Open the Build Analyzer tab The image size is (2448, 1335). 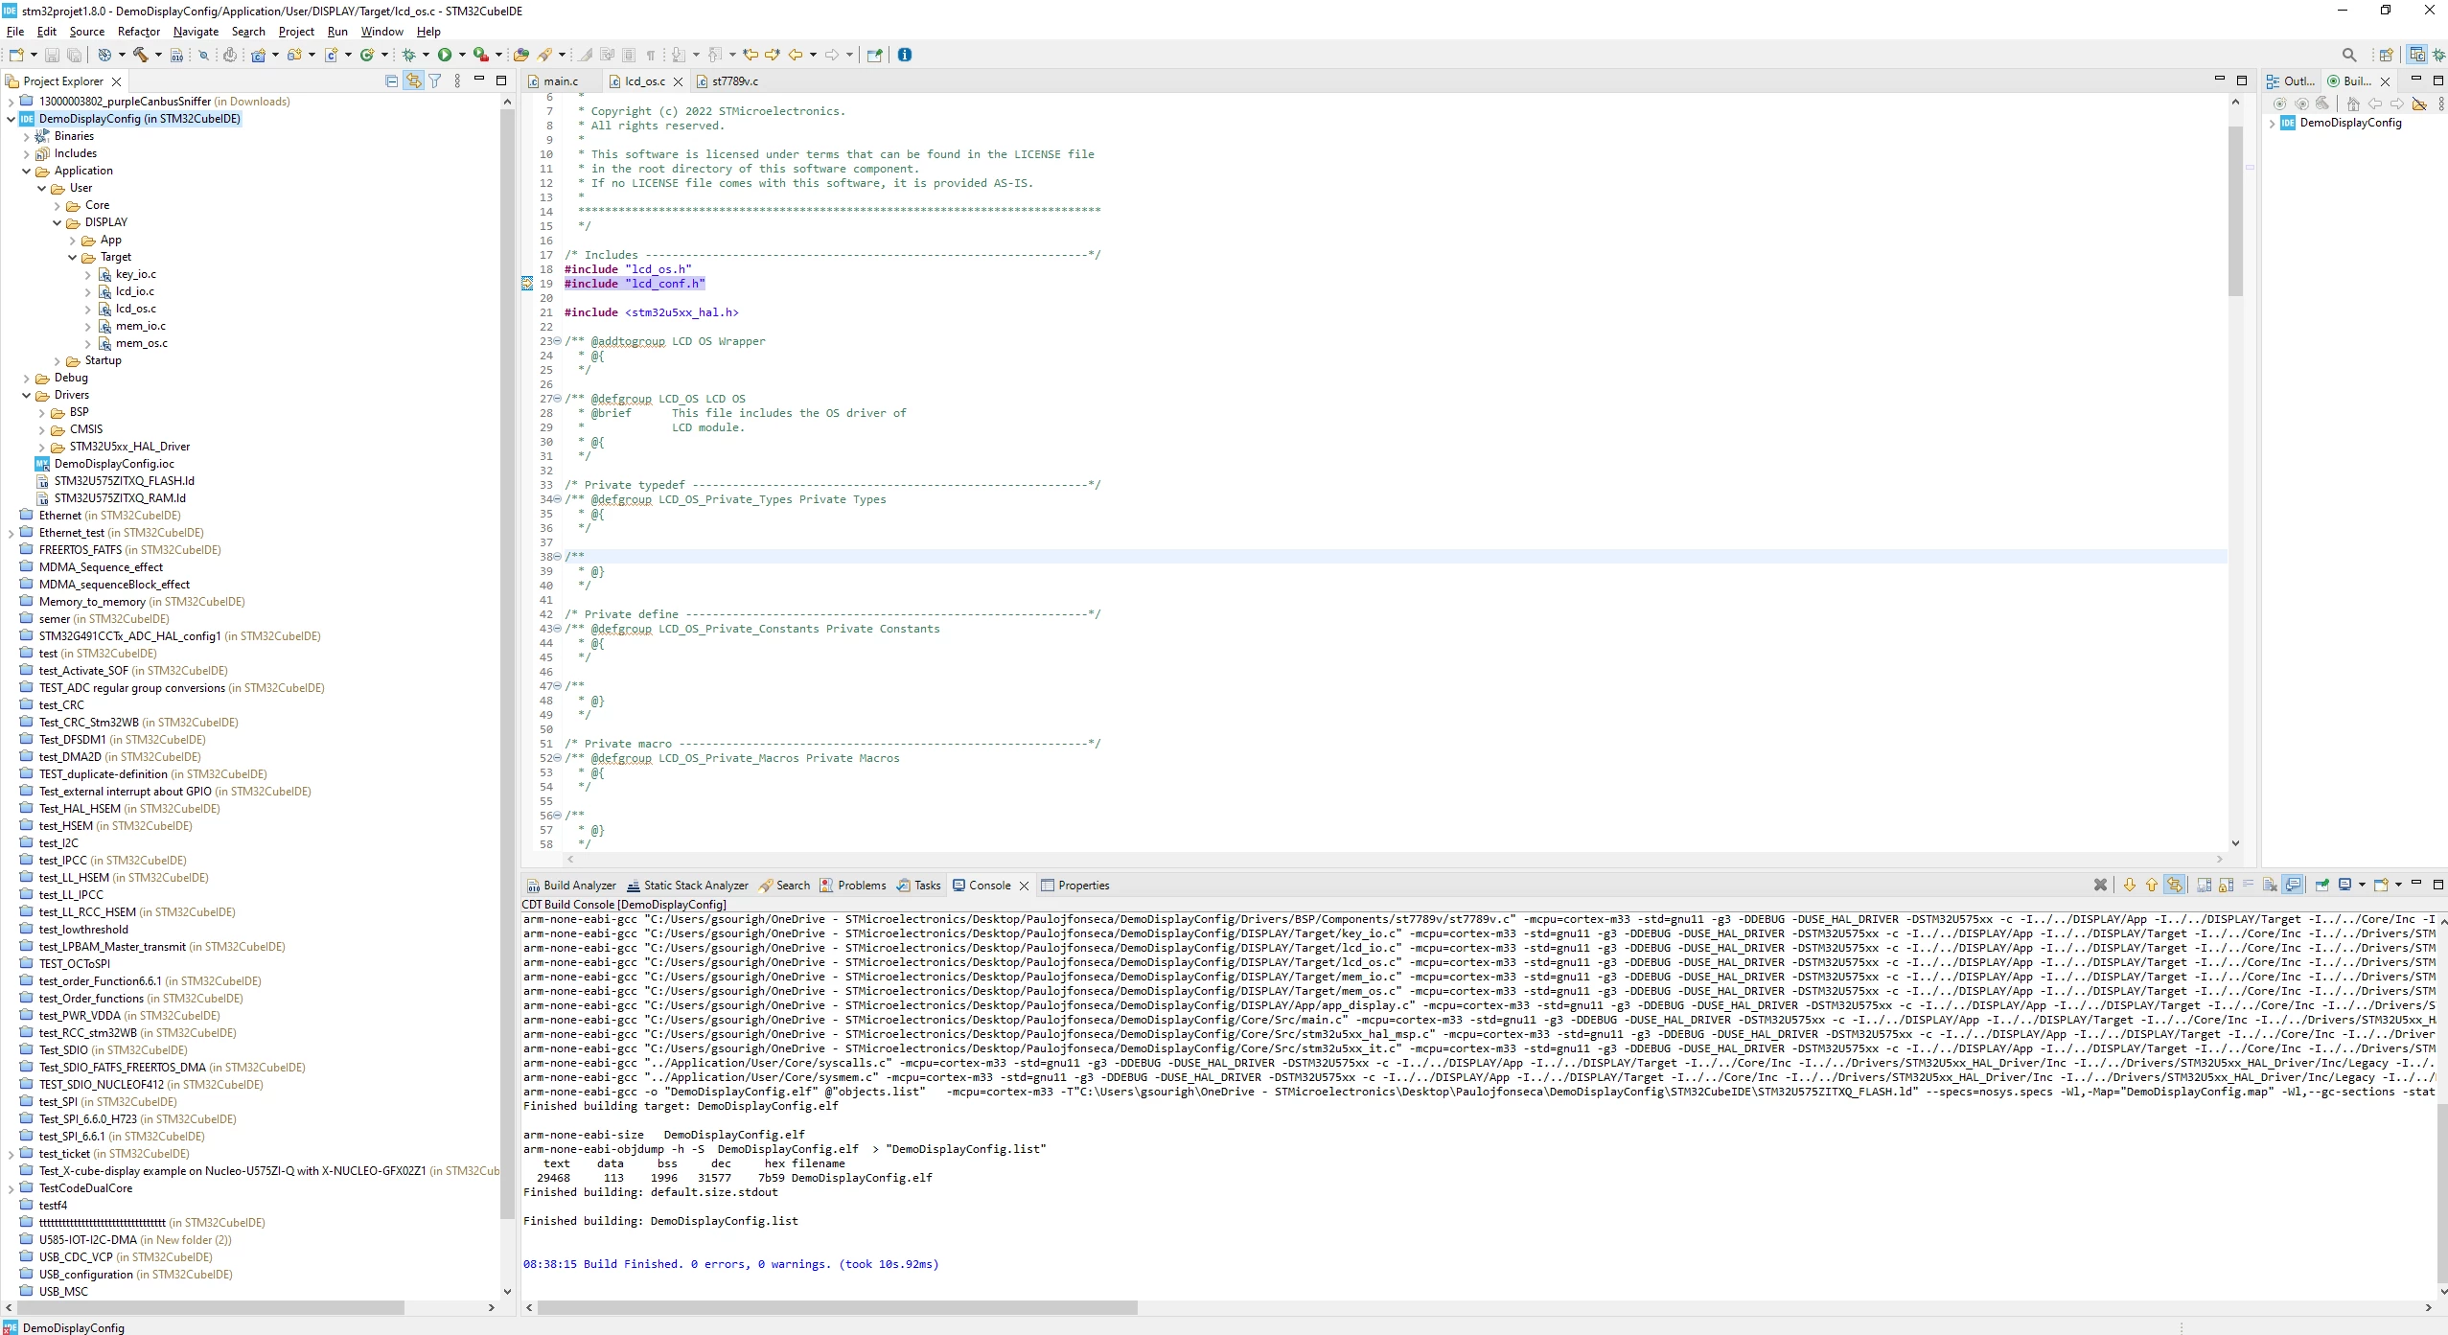(x=571, y=885)
